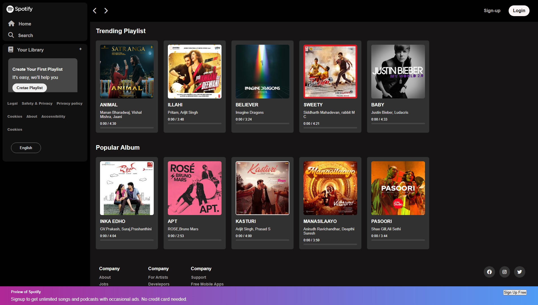Click Imagine Dragons artist name
The width and height of the screenshot is (538, 305).
(250, 112)
